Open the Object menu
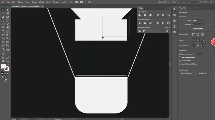215x120 pixels. click(20, 2)
